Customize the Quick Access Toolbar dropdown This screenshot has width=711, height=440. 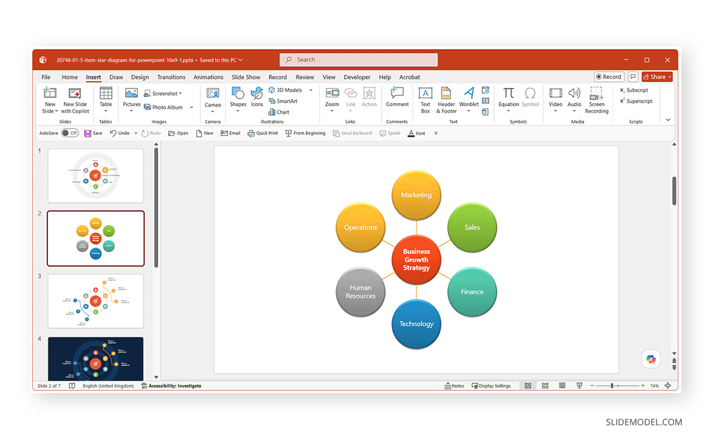[436, 133]
